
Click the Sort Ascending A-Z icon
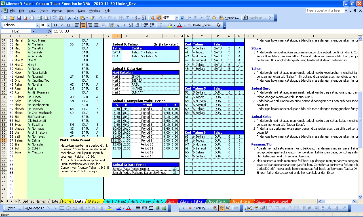(137, 18)
